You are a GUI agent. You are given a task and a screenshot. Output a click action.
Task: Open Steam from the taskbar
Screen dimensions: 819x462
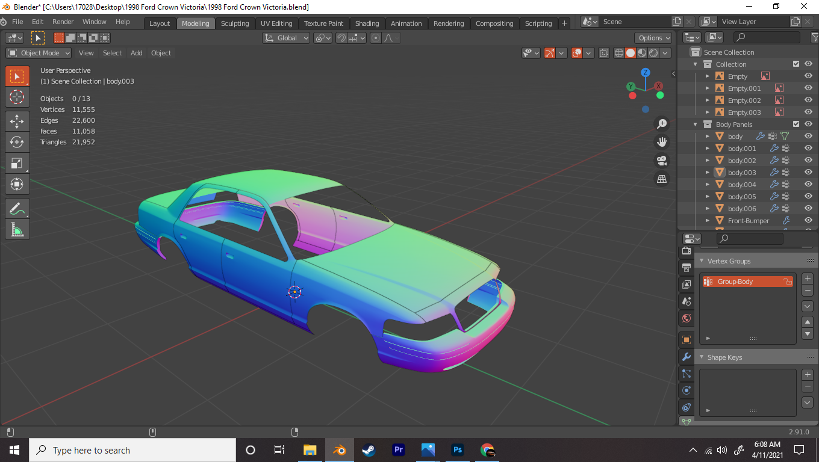click(369, 450)
